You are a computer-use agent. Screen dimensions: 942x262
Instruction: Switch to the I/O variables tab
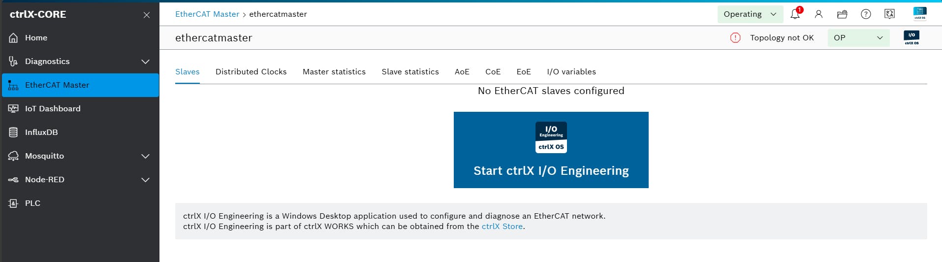pyautogui.click(x=571, y=72)
